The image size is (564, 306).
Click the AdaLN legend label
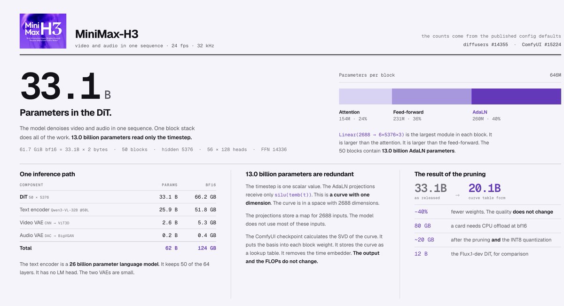pos(479,112)
